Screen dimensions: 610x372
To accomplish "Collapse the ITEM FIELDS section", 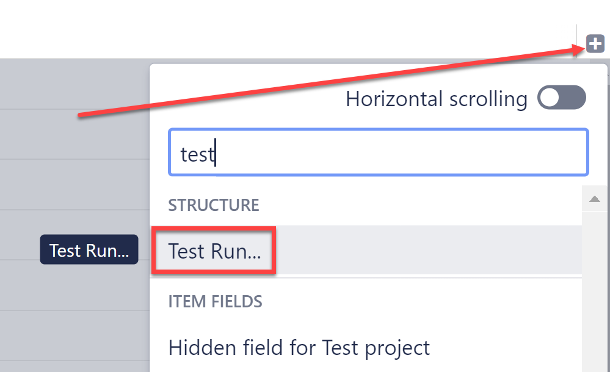I will click(215, 301).
